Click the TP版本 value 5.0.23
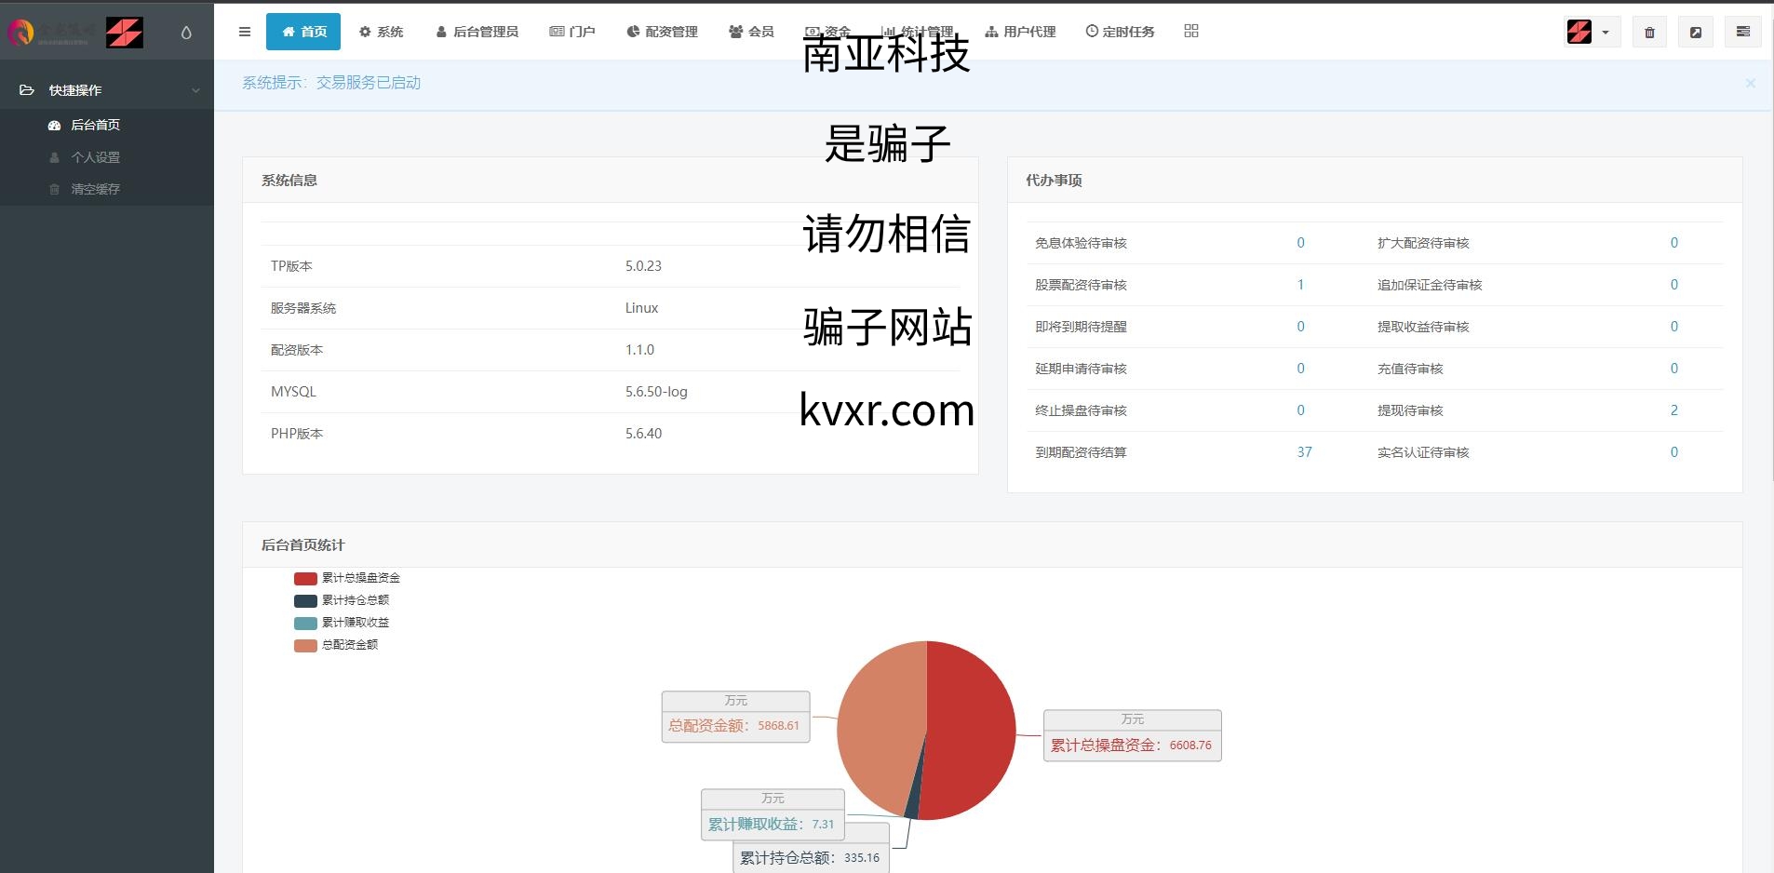 pyautogui.click(x=643, y=266)
